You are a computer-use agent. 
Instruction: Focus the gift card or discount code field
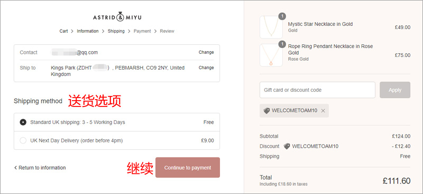pyautogui.click(x=317, y=90)
